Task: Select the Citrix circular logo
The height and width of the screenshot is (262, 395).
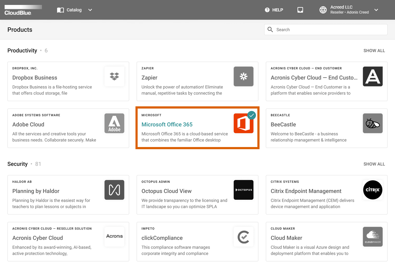Action: click(372, 190)
